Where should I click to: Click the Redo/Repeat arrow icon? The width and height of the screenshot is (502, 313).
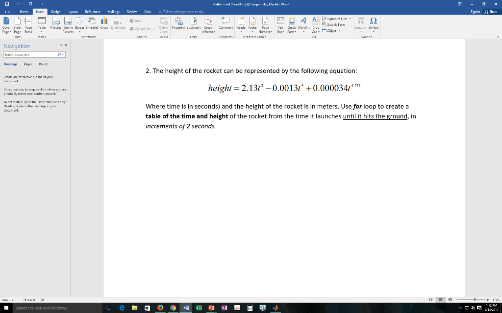[30, 4]
